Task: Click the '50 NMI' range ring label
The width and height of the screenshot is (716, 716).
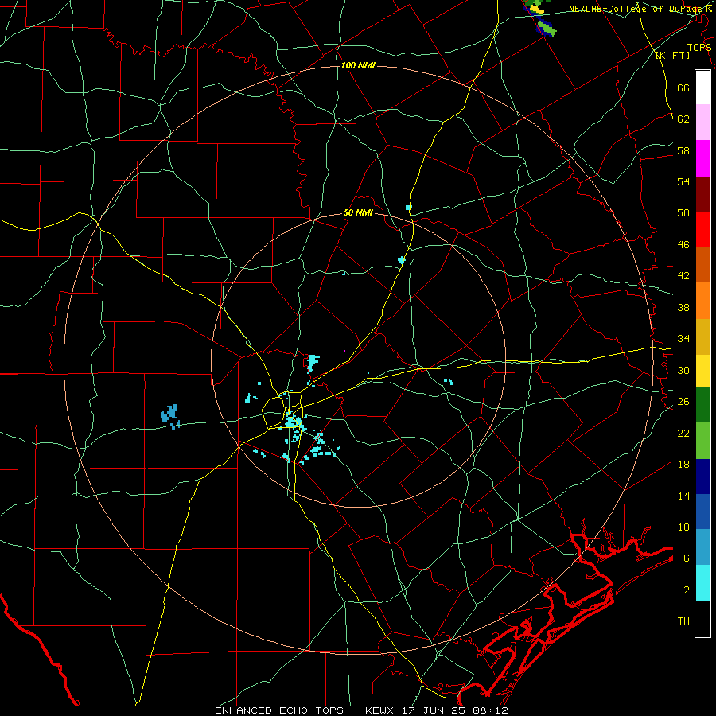Action: point(359,212)
